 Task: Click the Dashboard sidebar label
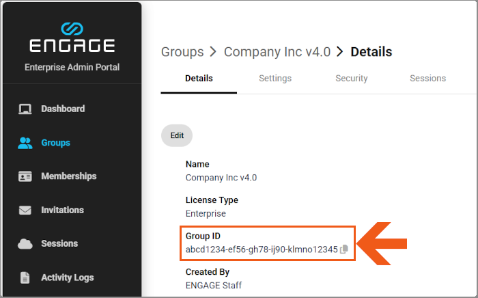[x=63, y=109]
